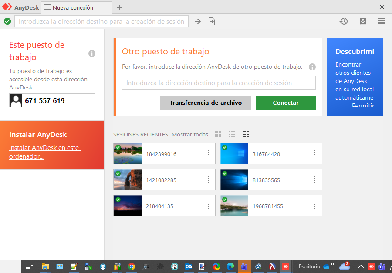Screen dimensions: 392x273
Task: Click session ID text 1421082285
Action: click(x=161, y=180)
